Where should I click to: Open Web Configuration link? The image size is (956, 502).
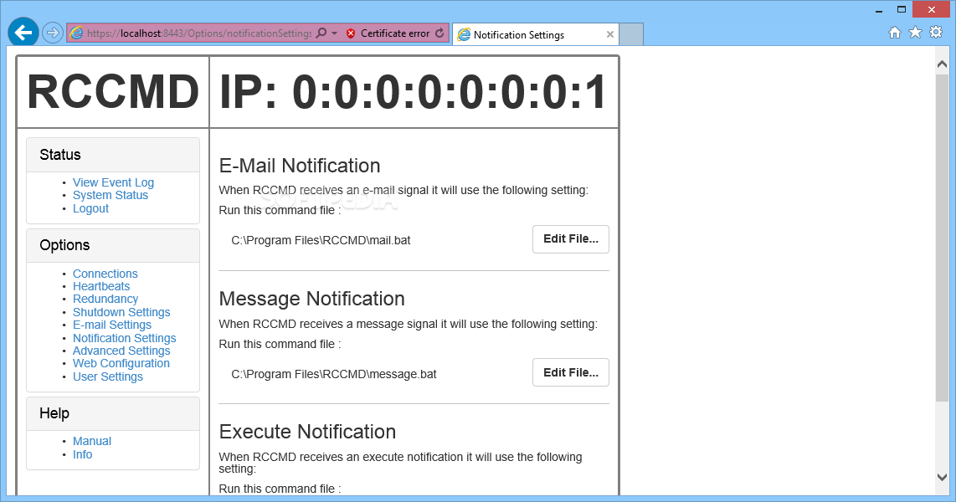pos(121,364)
